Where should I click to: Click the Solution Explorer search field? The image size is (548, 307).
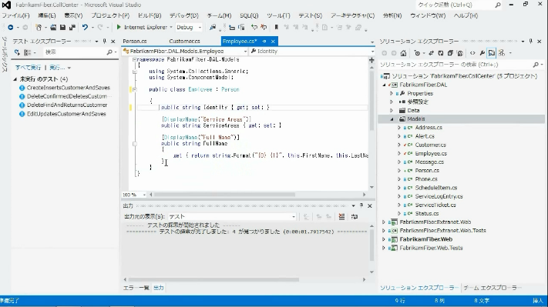pyautogui.click(x=461, y=65)
